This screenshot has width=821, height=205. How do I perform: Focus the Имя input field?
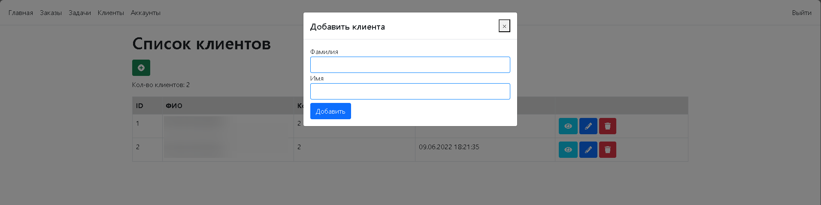tap(410, 91)
